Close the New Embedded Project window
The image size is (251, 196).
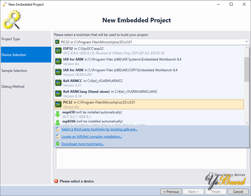pyautogui.click(x=244, y=4)
